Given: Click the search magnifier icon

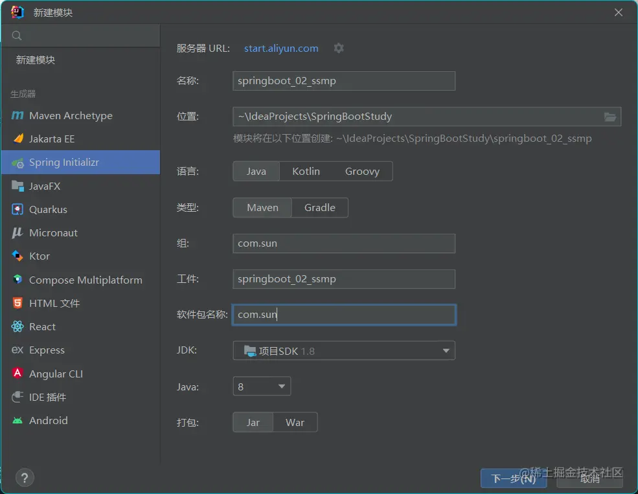Looking at the screenshot, I should (17, 36).
